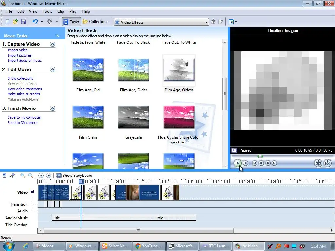The image size is (335, 251).
Task: Click the preview seek bar slider handle
Action: (260, 157)
